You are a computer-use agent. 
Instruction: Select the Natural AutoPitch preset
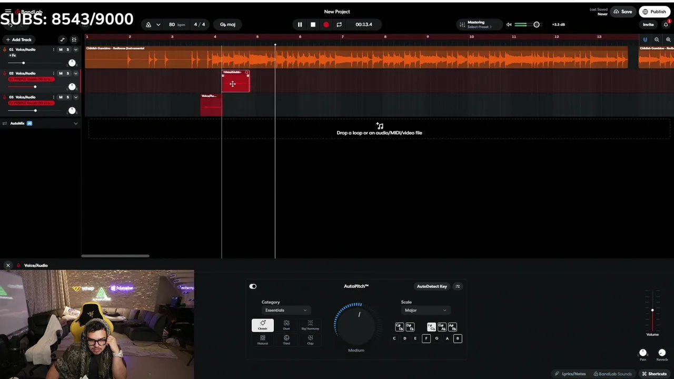262,340
